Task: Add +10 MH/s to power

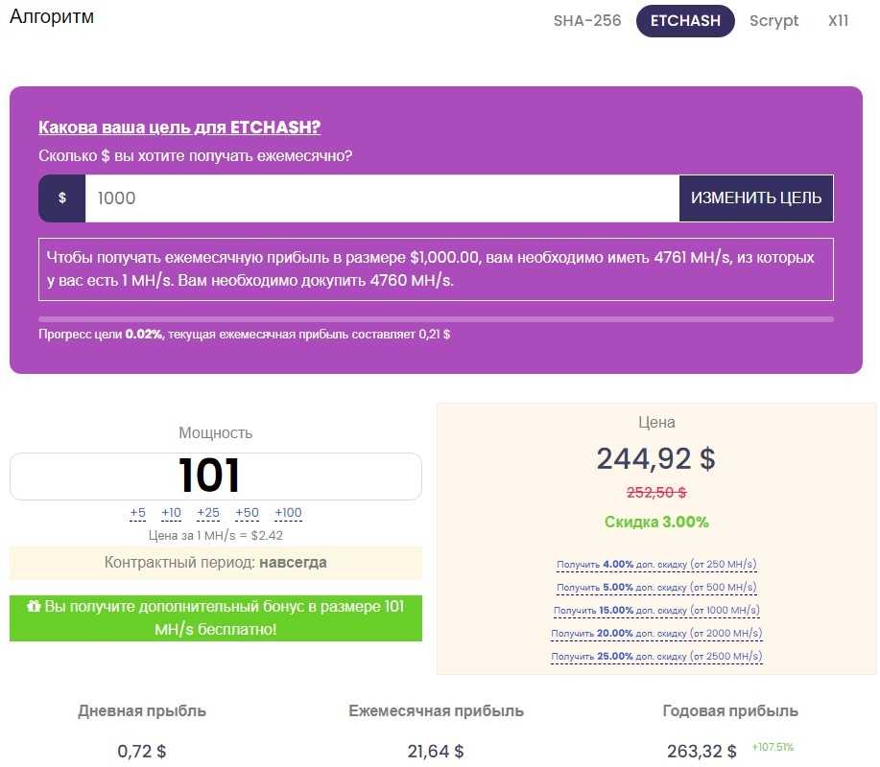Action: (171, 513)
